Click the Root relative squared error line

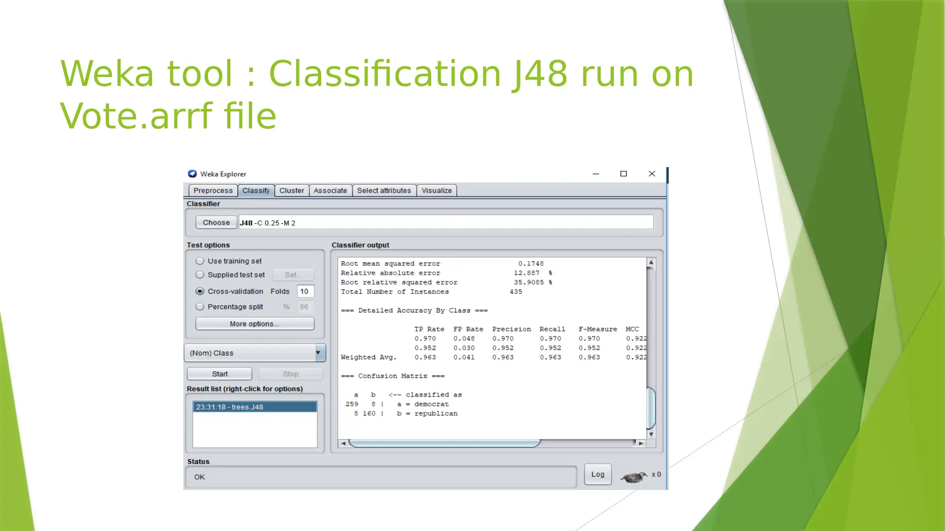[446, 282]
